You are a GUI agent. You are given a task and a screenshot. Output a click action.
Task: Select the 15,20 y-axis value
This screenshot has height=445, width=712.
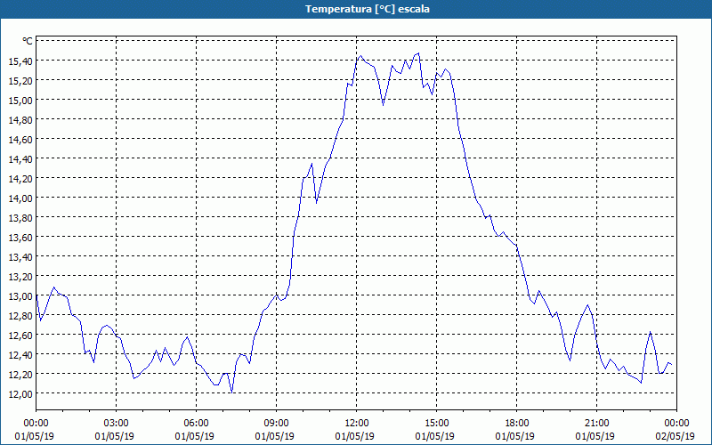(20, 80)
